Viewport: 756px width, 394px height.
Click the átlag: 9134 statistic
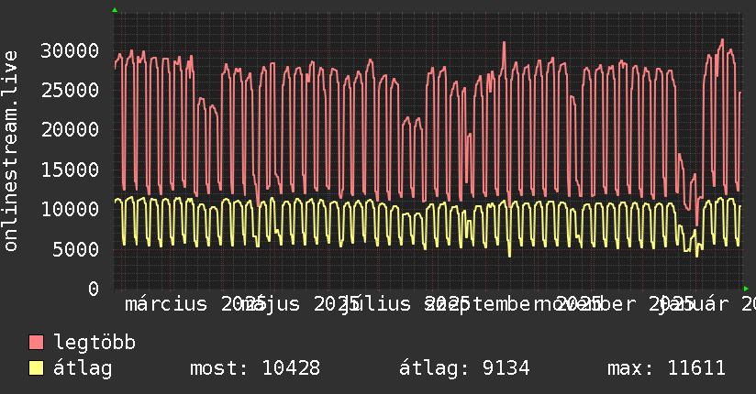[464, 368]
